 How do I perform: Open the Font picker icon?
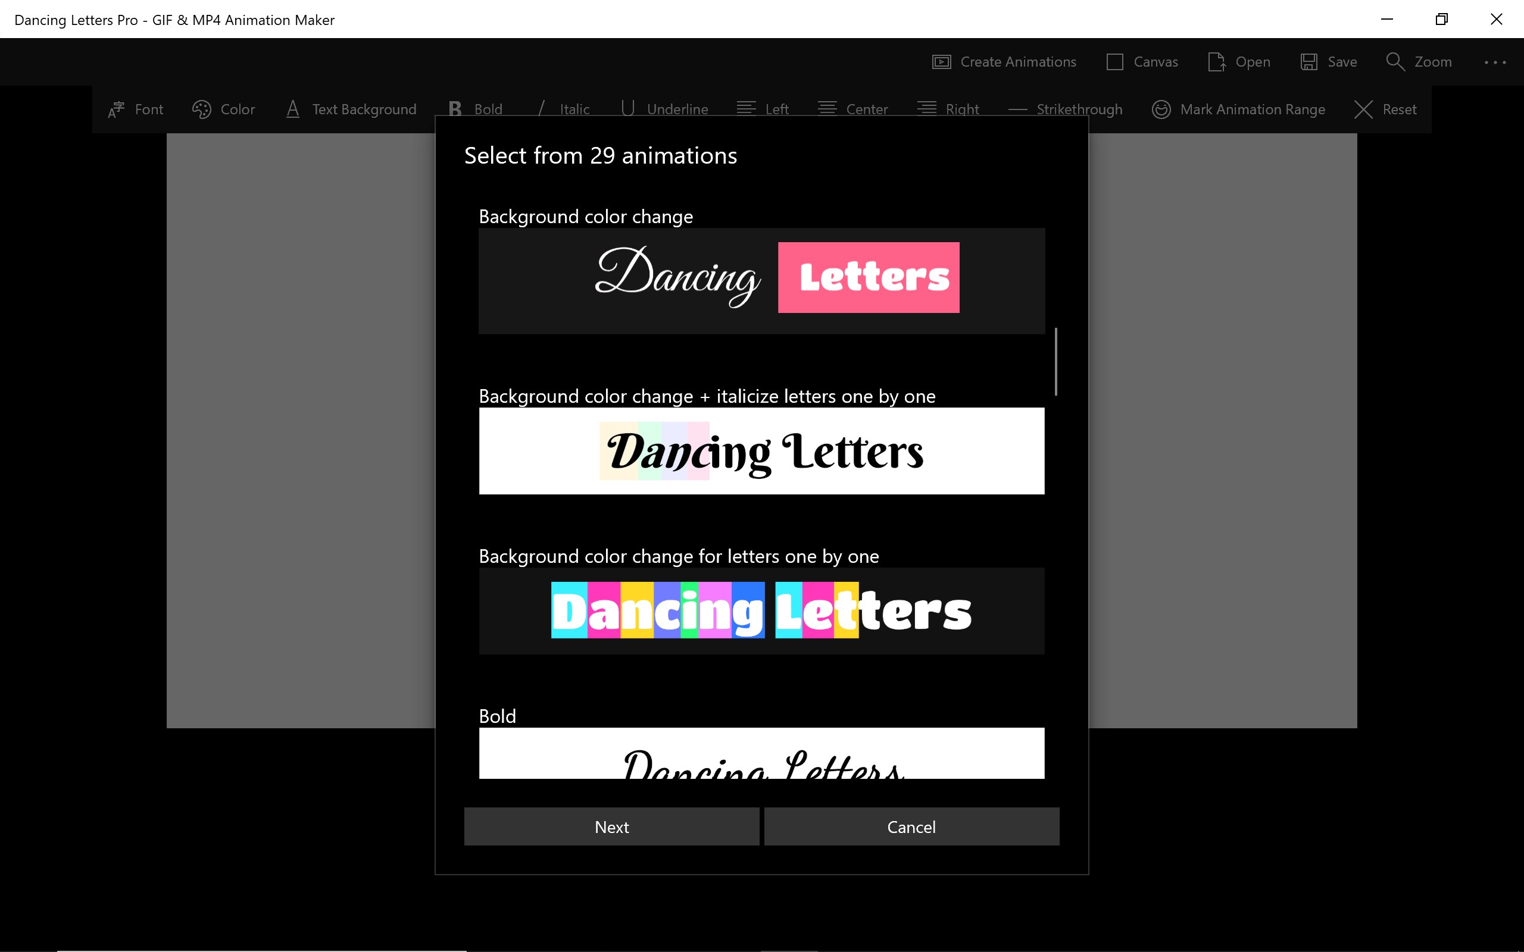pyautogui.click(x=117, y=109)
